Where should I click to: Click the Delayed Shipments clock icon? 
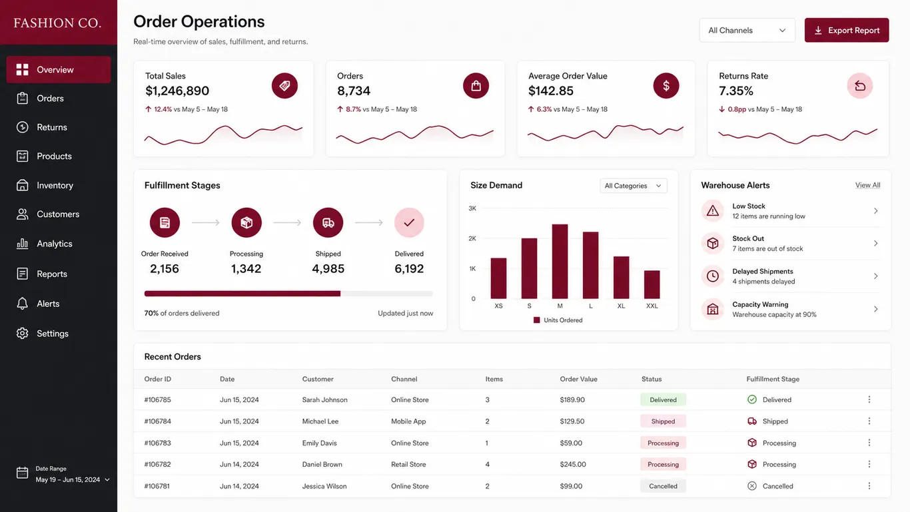713,276
